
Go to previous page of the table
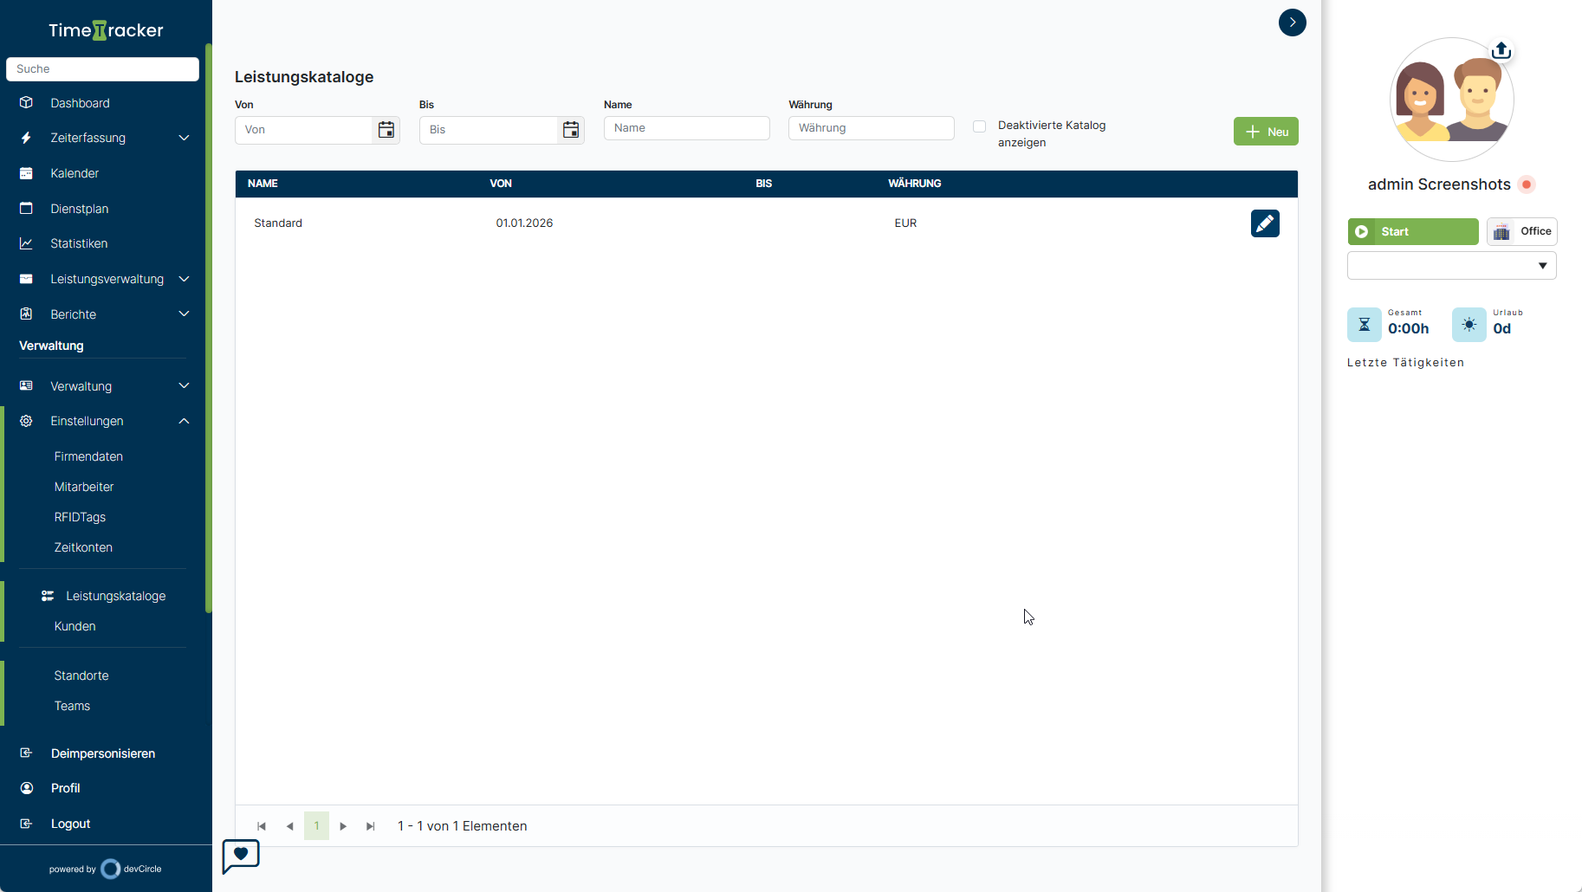coord(289,826)
